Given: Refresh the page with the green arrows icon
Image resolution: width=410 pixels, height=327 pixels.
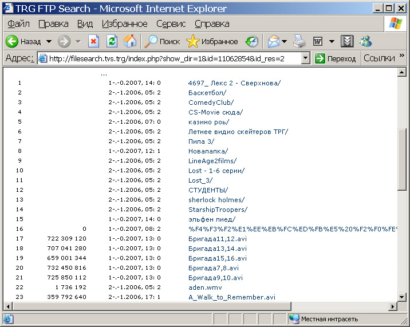Looking at the screenshot, I should coord(112,42).
